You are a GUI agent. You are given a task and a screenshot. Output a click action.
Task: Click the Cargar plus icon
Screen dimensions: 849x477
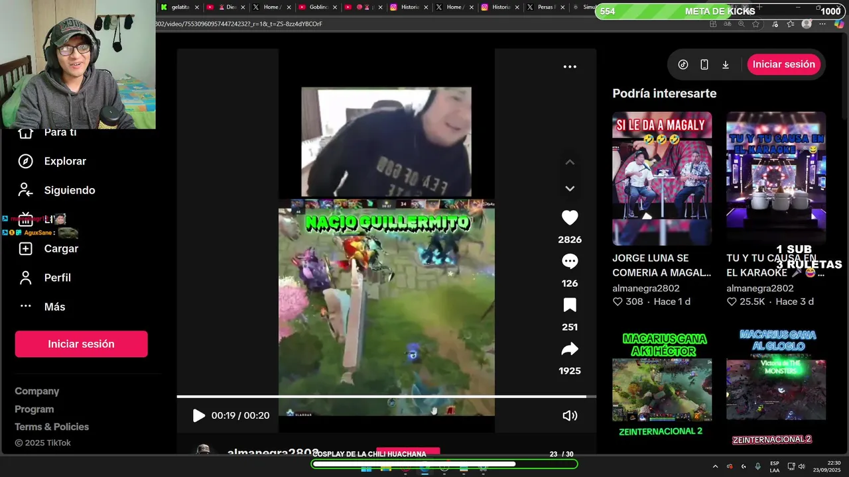click(25, 248)
